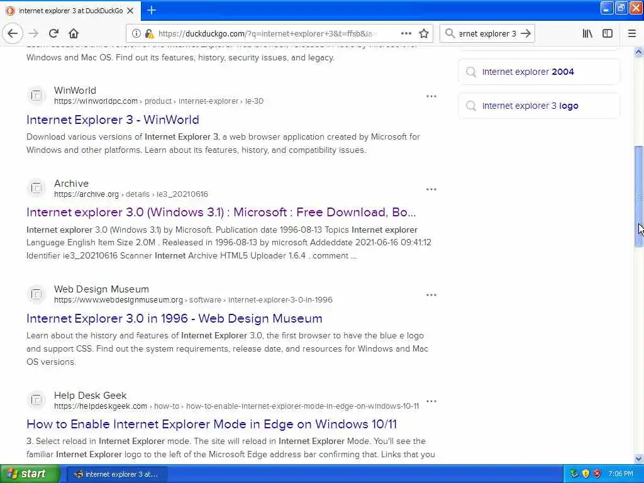Search related term internet explorer 2004

538,72
